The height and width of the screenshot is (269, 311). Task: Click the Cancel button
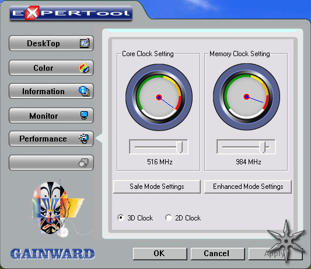click(218, 253)
